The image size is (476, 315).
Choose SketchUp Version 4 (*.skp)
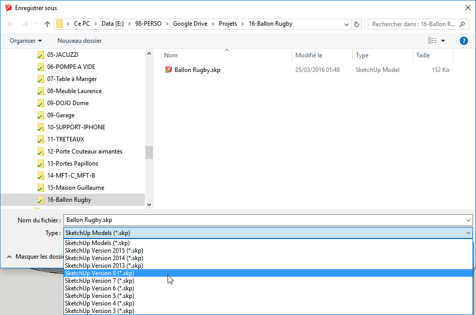[x=268, y=303]
